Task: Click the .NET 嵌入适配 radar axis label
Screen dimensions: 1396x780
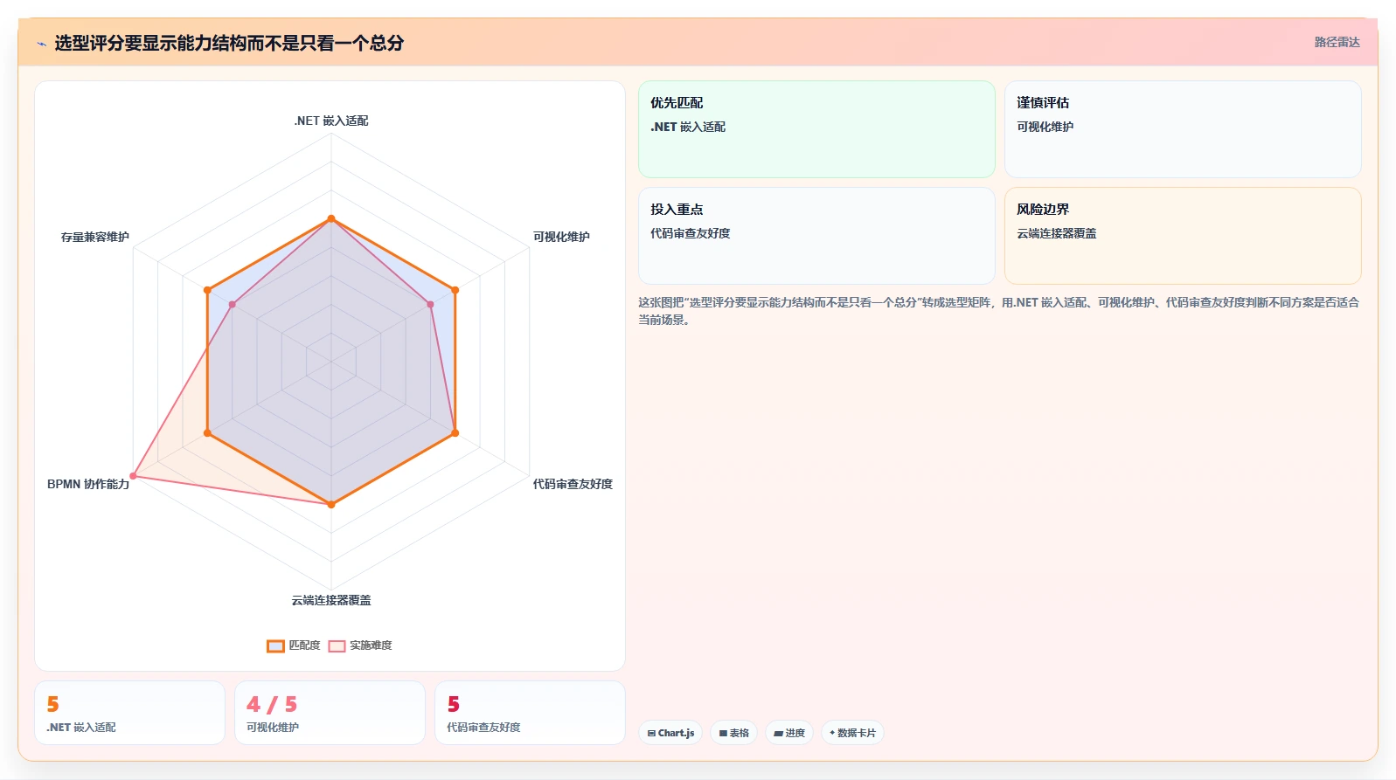Action: [331, 121]
